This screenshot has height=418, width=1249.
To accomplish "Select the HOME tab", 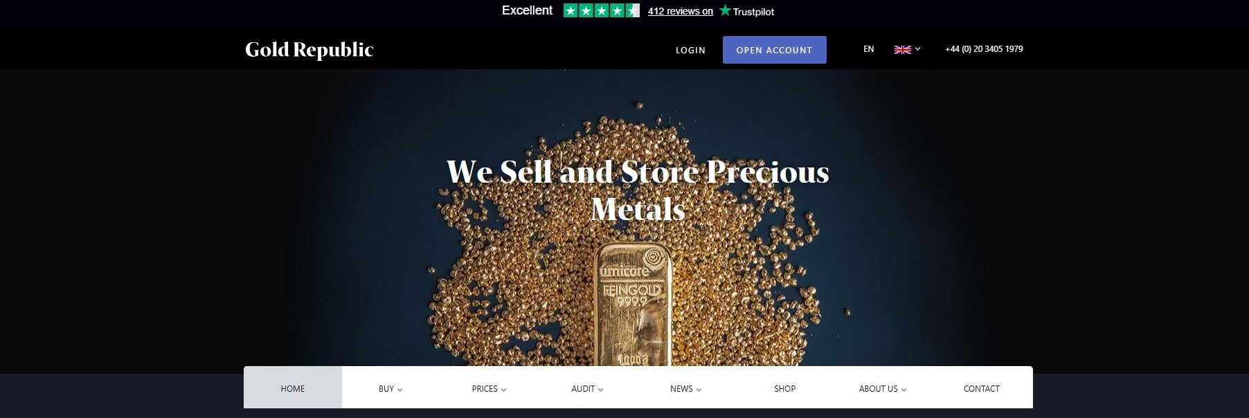I will (x=293, y=388).
